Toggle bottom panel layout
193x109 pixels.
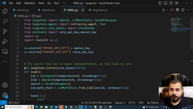[x=166, y=3]
